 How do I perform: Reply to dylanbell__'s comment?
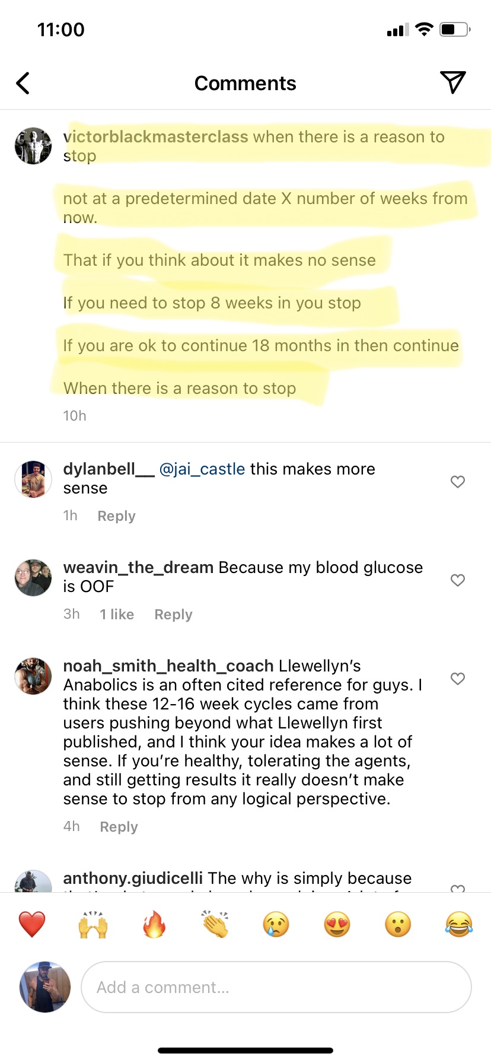coord(116,516)
